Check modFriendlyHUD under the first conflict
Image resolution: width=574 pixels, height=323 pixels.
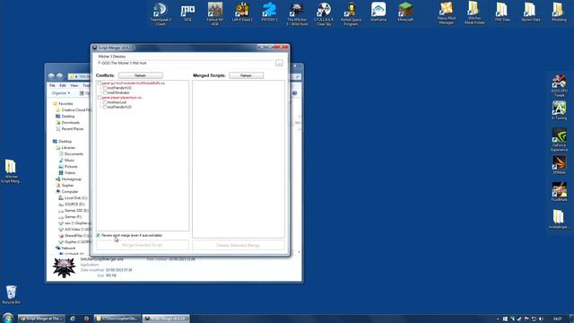click(105, 88)
